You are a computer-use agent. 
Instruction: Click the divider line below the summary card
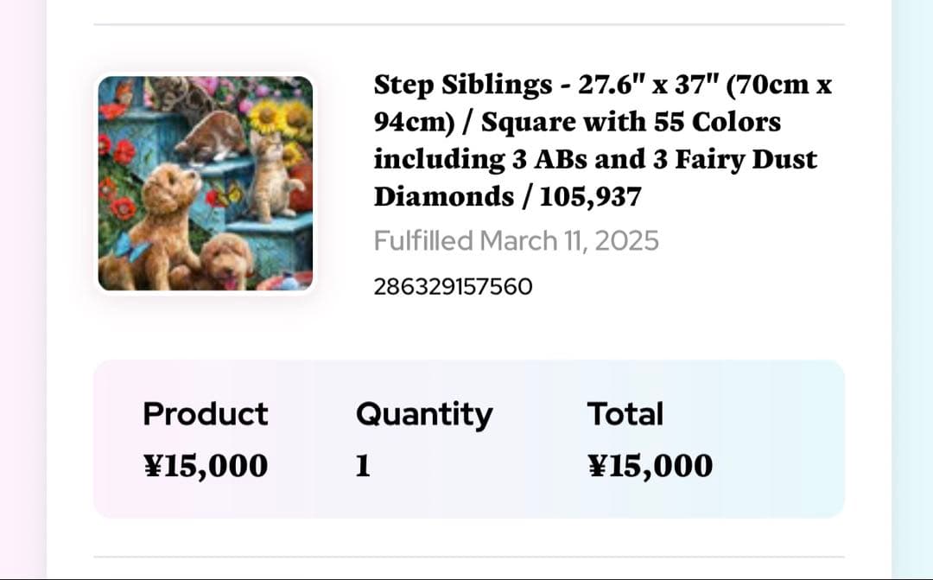(468, 557)
